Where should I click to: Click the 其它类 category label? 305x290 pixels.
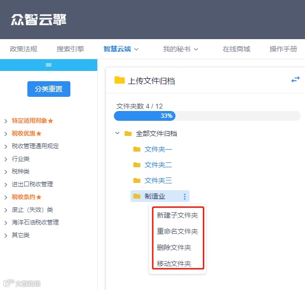coord(21,235)
